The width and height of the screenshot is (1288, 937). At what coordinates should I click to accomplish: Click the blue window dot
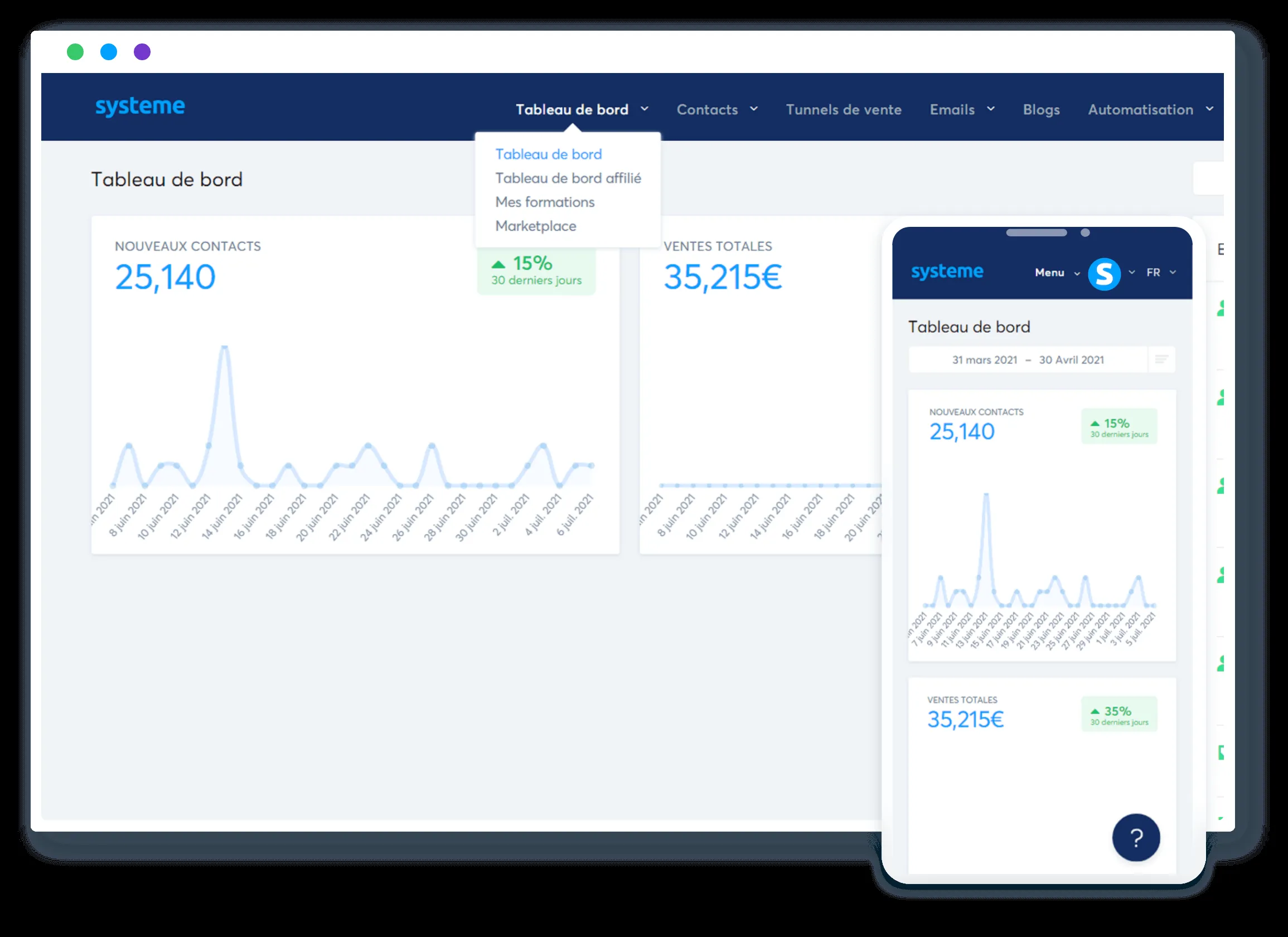(x=109, y=52)
